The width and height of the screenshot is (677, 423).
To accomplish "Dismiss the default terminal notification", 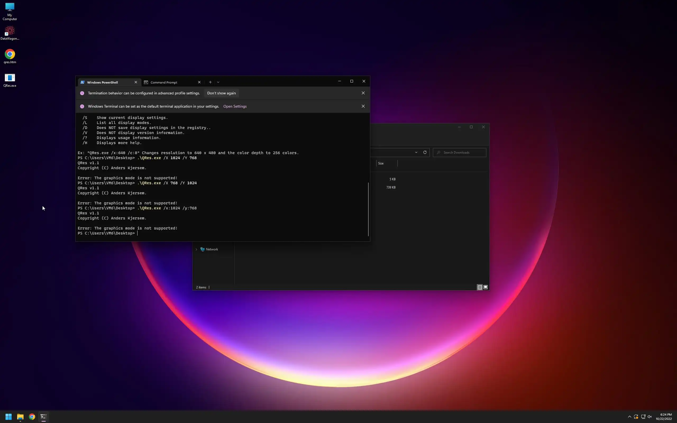I will pos(363,106).
